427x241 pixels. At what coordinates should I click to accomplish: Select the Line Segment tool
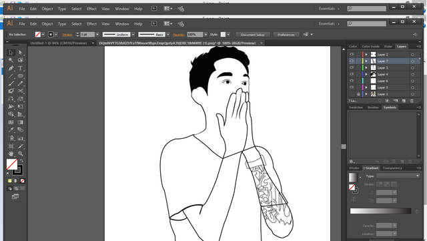click(11, 76)
